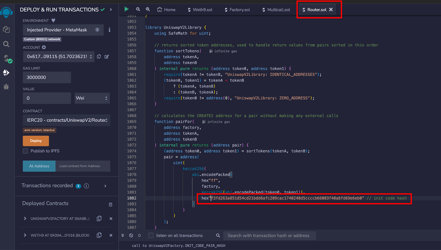Open the Account selection dropdown
This screenshot has height=250, width=441.
tap(59, 56)
